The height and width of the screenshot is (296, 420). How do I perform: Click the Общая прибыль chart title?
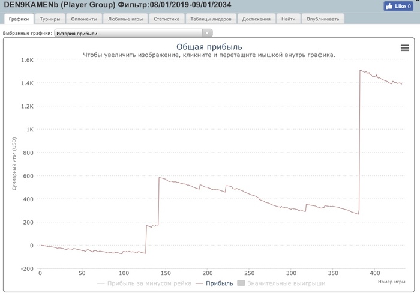[x=209, y=47]
